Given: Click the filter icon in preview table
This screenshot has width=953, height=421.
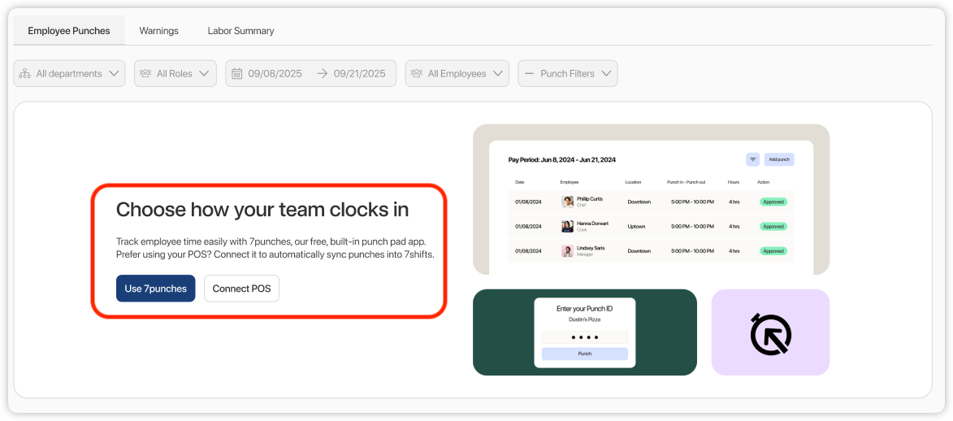Looking at the screenshot, I should (752, 159).
